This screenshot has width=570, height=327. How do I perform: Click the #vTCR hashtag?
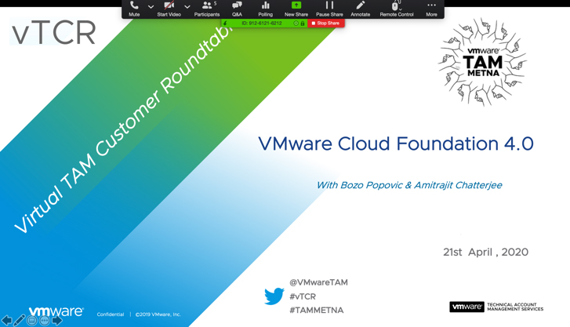303,296
